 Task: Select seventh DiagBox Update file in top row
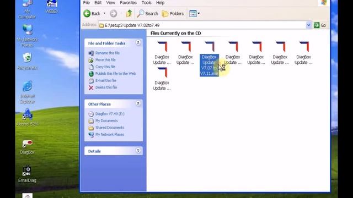tap(304, 53)
